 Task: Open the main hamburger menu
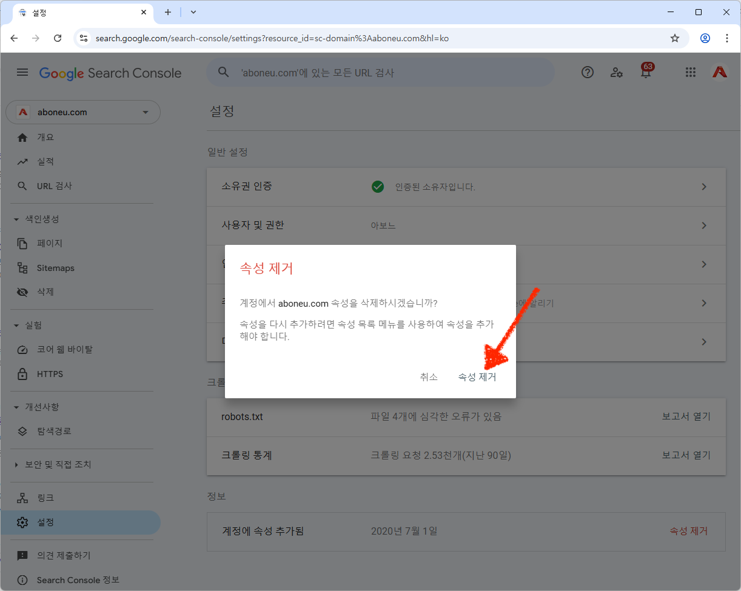tap(22, 73)
